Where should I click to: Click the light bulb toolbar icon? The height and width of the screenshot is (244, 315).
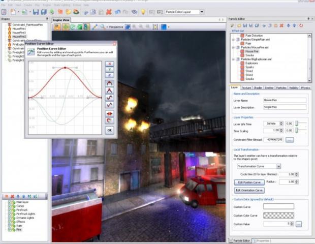pyautogui.click(x=143, y=12)
